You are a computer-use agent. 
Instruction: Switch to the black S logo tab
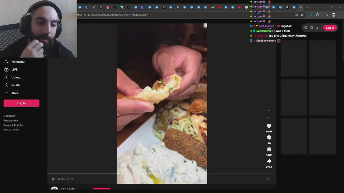[x=115, y=7]
